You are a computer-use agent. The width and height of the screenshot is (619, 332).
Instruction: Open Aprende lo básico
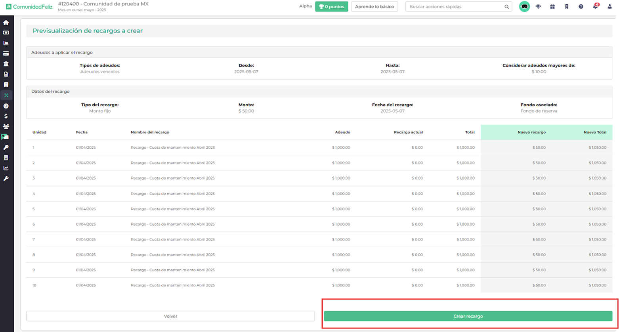[x=374, y=7]
